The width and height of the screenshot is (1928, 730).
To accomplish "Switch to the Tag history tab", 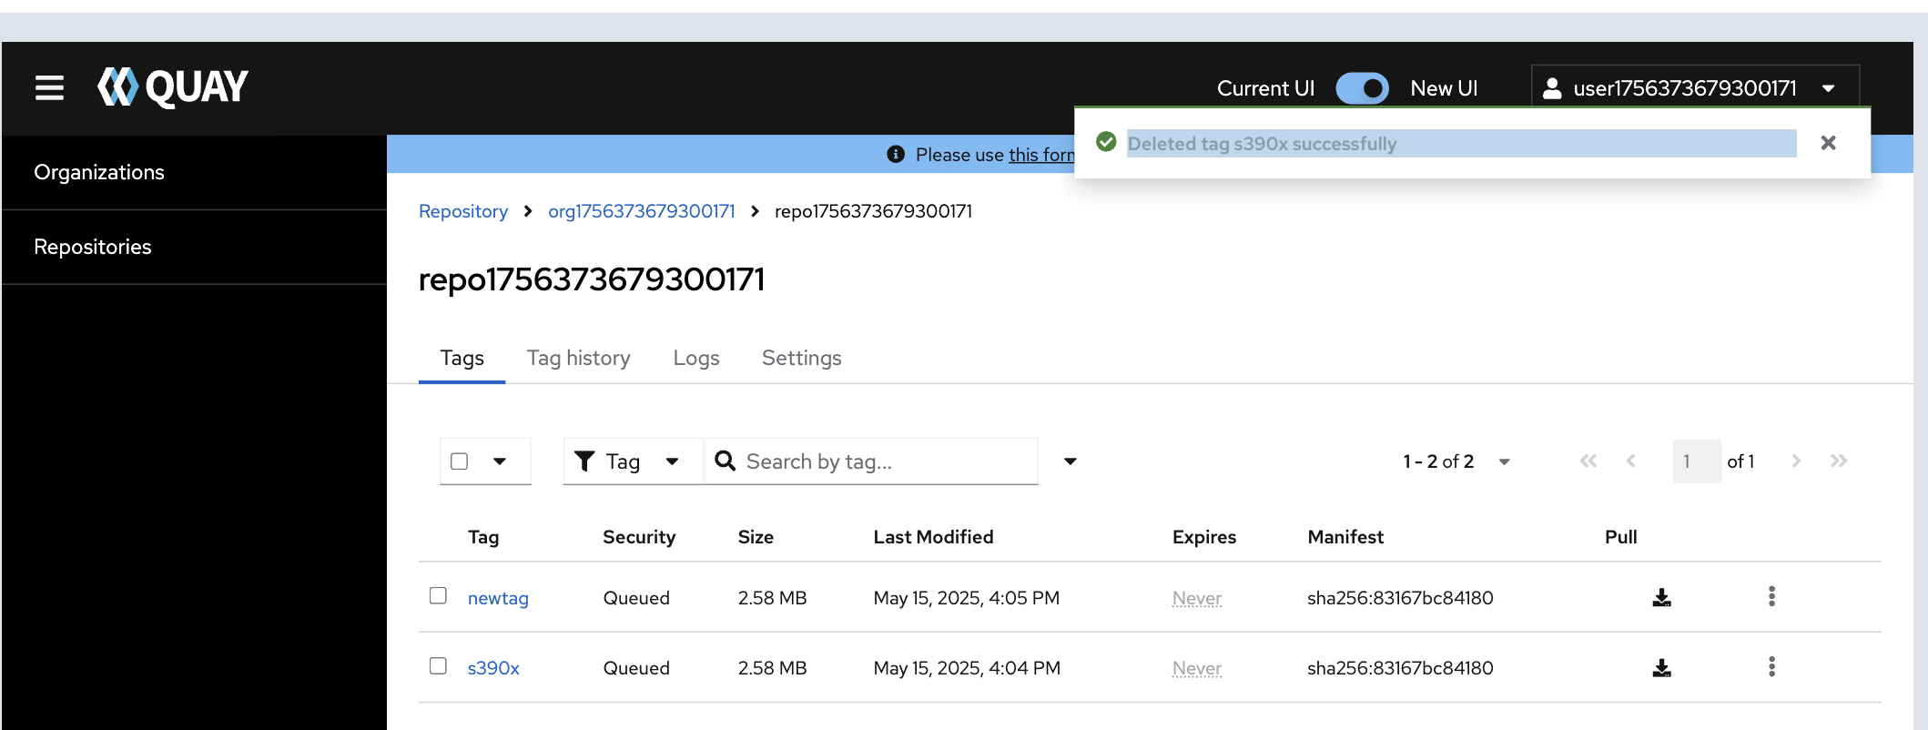I will [x=578, y=359].
